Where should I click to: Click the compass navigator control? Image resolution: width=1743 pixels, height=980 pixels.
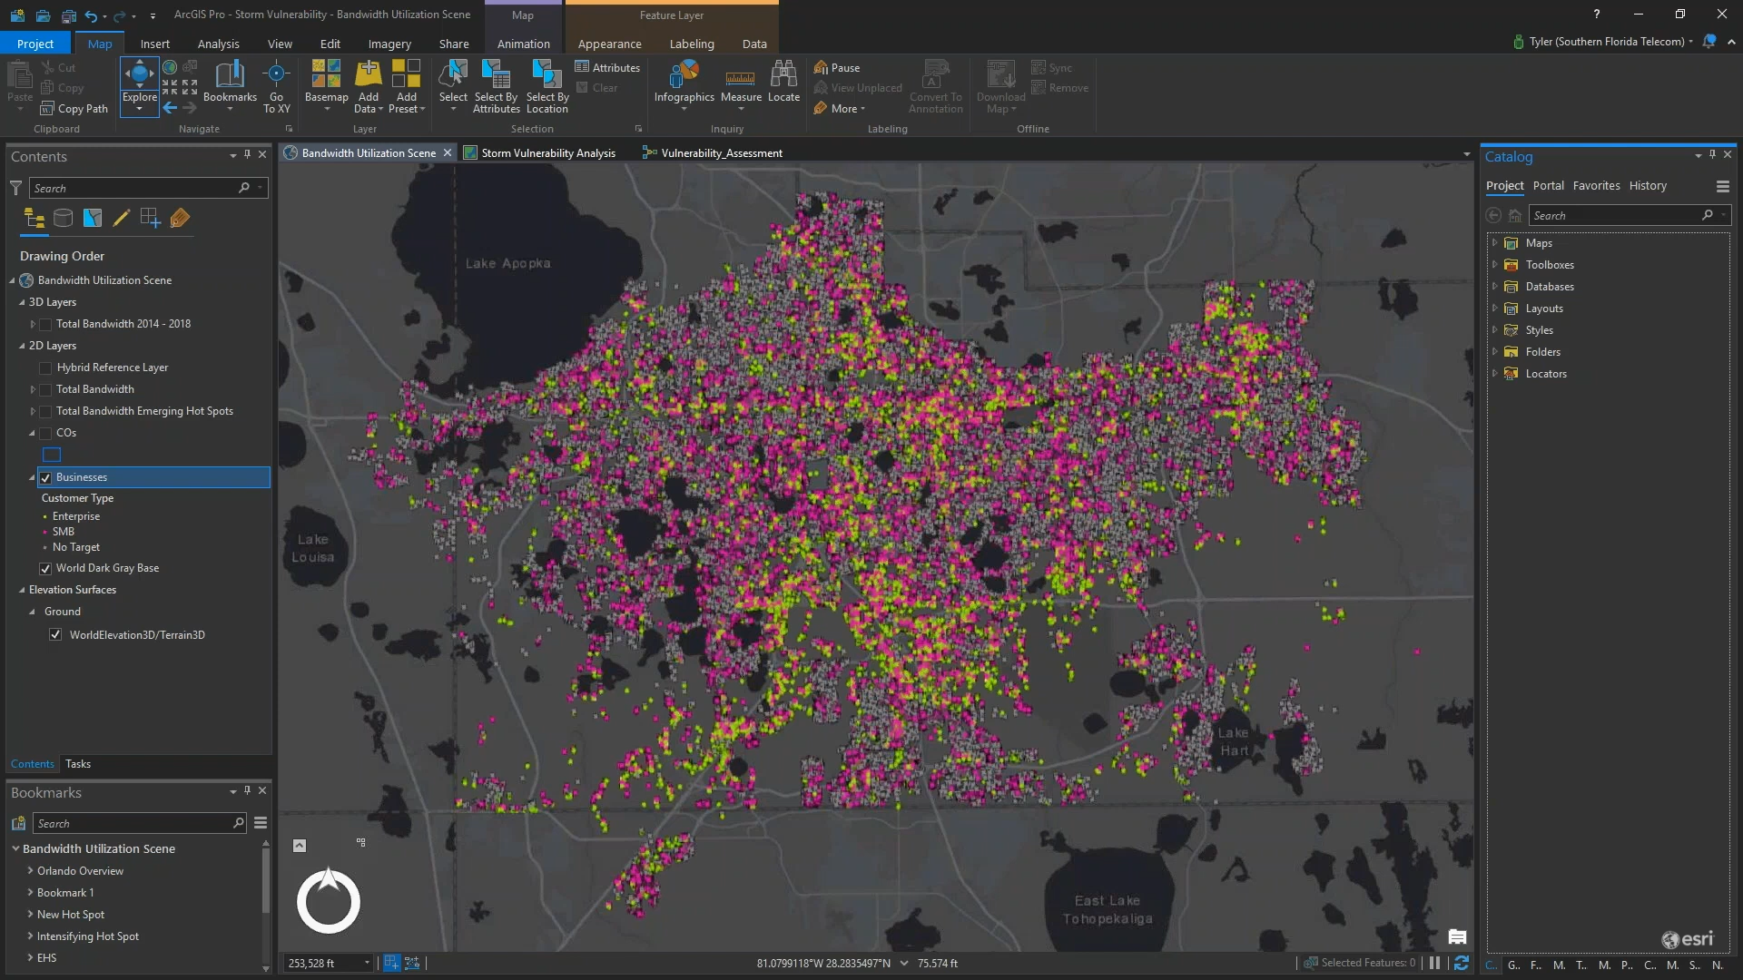point(329,901)
